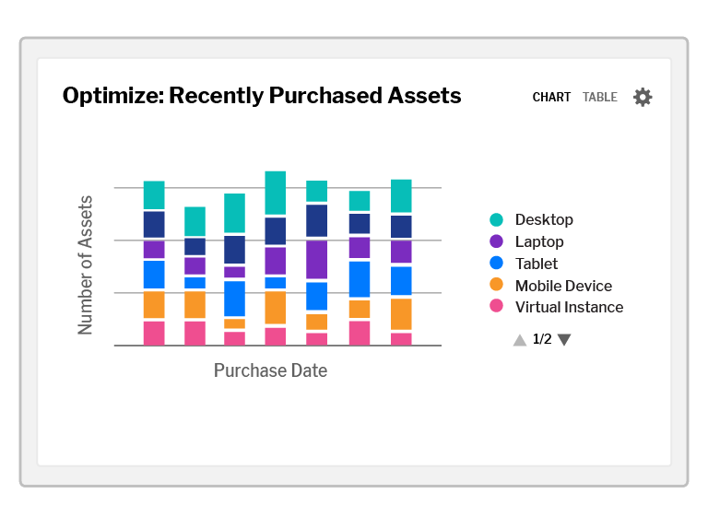The height and width of the screenshot is (505, 708).
Task: Select the first bar's pink Virtual Instance segment
Action: click(x=154, y=334)
